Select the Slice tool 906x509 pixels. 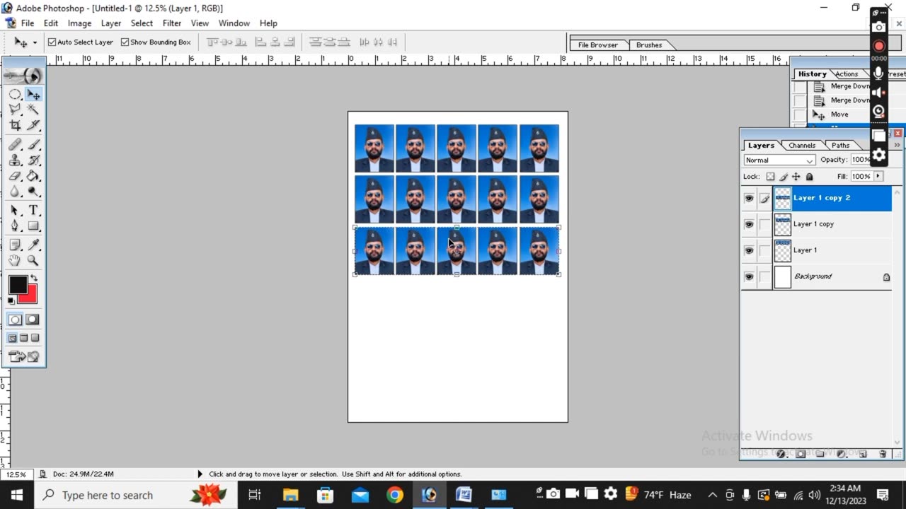pos(33,125)
